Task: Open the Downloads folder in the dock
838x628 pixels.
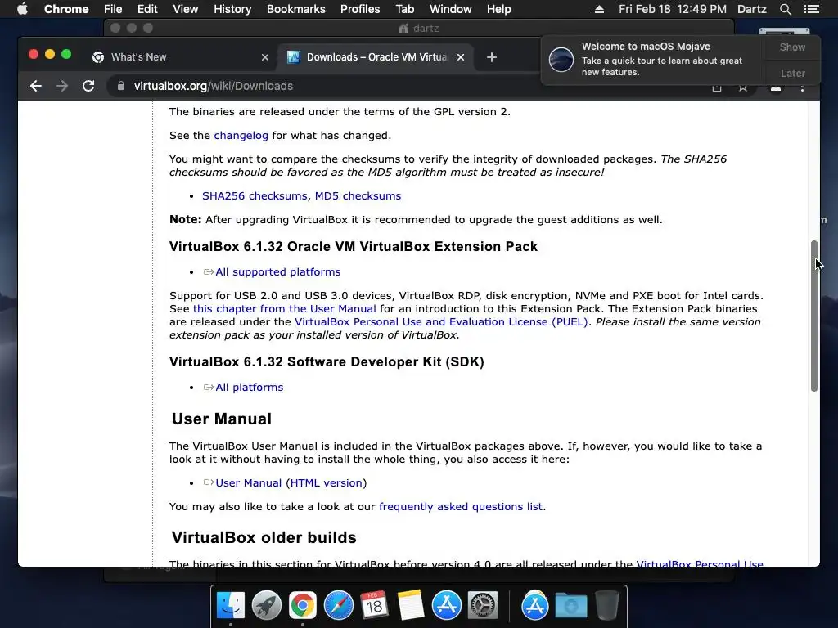Action: [570, 606]
